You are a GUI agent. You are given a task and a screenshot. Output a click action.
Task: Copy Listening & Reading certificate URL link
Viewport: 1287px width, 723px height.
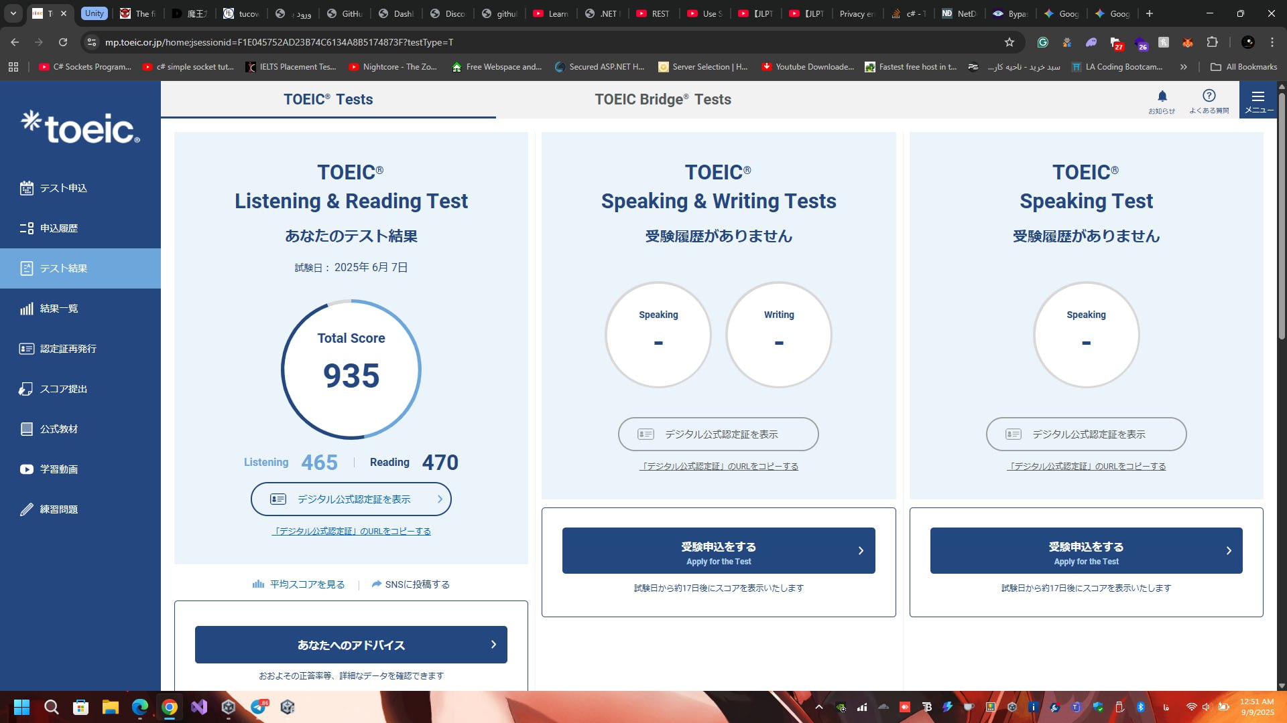tap(351, 532)
